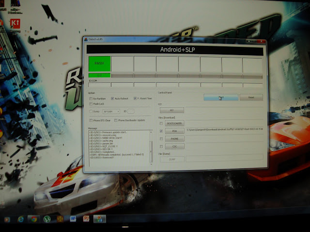Select the 'RES OK !!' log line
The width and height of the screenshot is (310, 232).
(101, 149)
